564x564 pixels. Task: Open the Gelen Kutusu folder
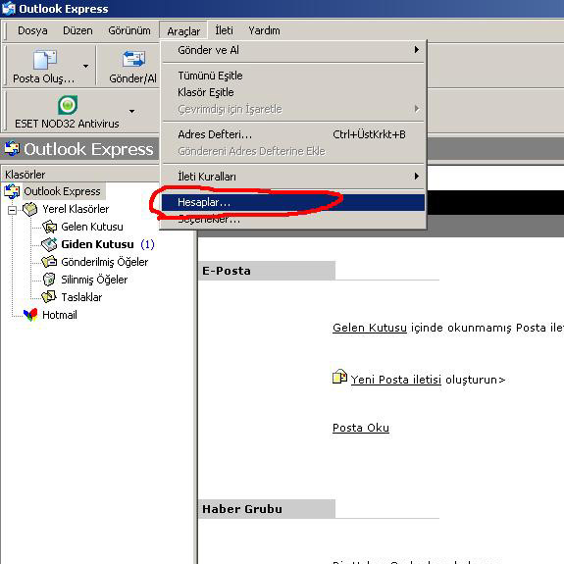(92, 227)
